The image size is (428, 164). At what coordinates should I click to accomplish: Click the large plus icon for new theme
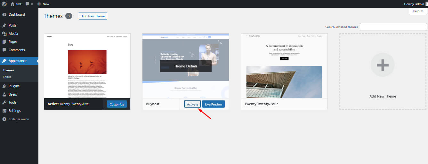click(383, 65)
